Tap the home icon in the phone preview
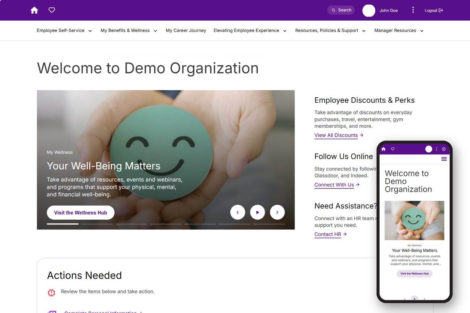 (384, 149)
